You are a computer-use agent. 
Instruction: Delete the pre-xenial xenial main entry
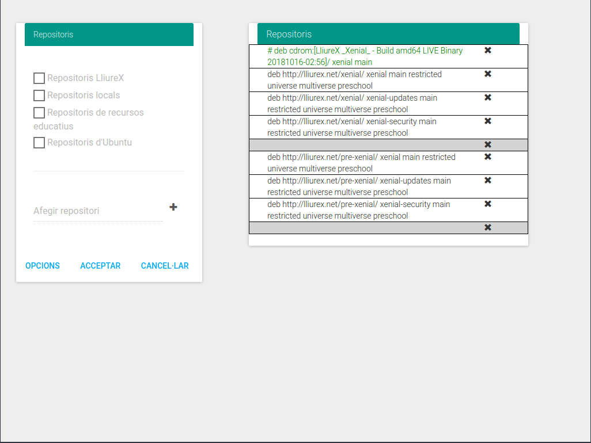pos(487,157)
